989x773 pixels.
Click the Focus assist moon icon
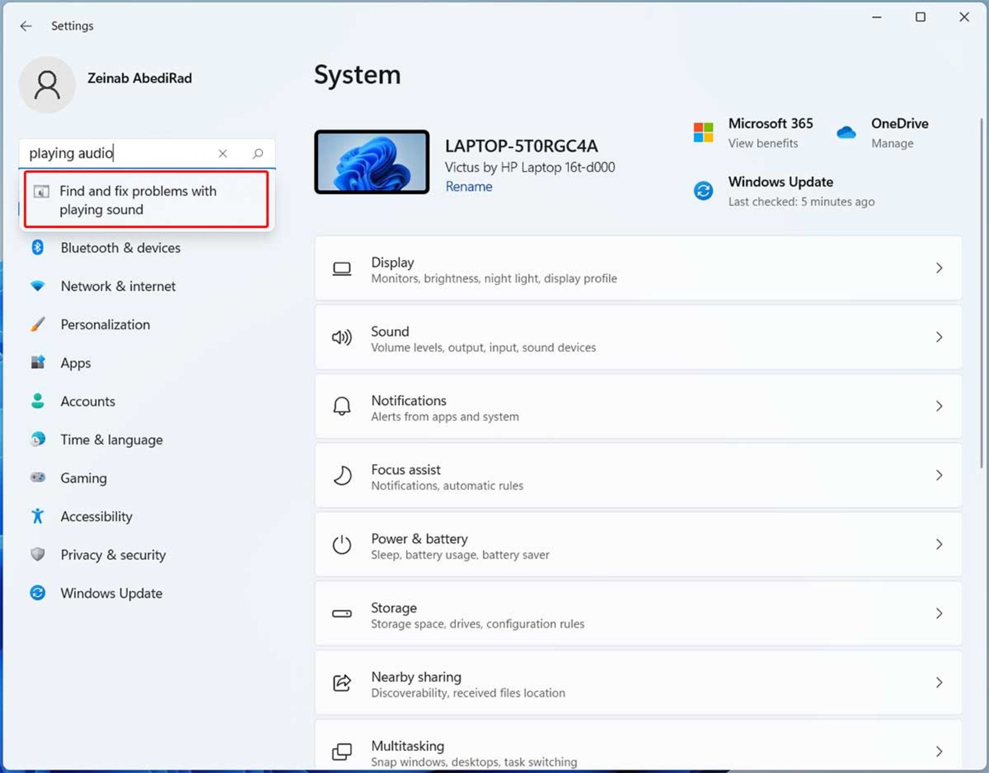click(x=342, y=476)
